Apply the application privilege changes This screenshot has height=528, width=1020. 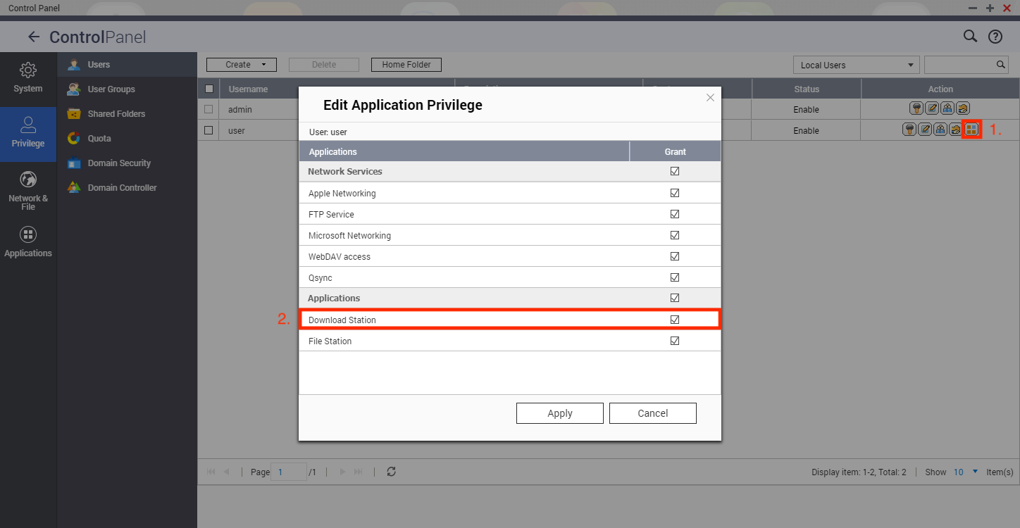click(560, 413)
